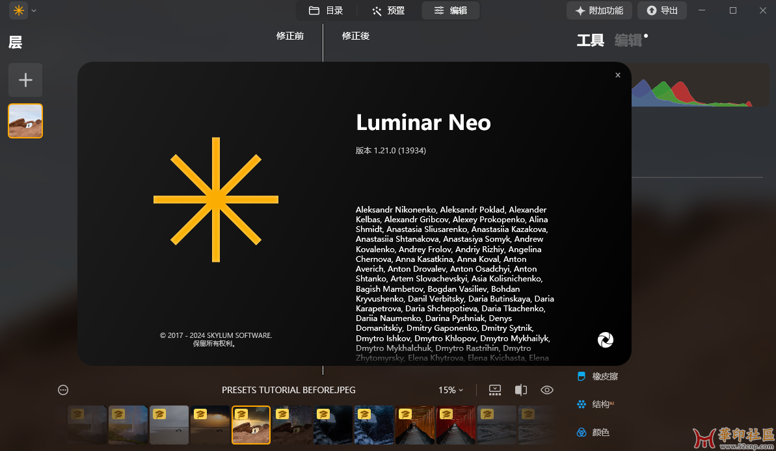The width and height of the screenshot is (776, 451).
Task: Click the 导出 export button
Action: (662, 10)
